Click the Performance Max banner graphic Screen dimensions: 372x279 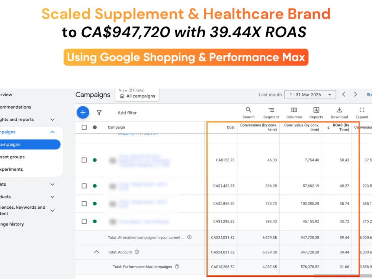pyautogui.click(x=186, y=57)
